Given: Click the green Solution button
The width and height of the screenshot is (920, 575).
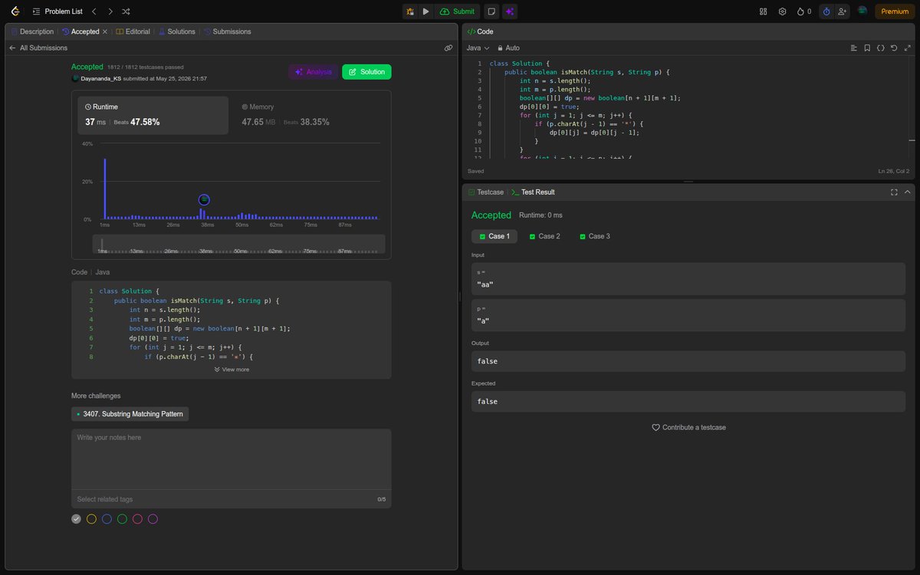Looking at the screenshot, I should [x=366, y=71].
